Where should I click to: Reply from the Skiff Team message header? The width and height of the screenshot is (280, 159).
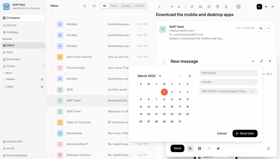click(x=261, y=28)
